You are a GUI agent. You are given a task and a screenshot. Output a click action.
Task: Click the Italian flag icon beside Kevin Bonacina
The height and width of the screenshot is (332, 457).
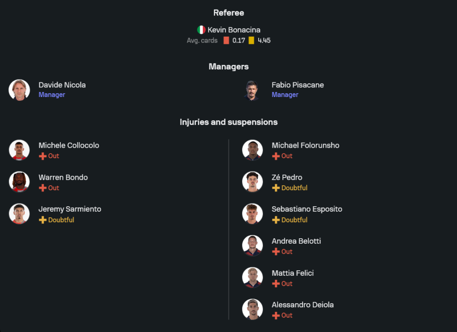(x=201, y=30)
